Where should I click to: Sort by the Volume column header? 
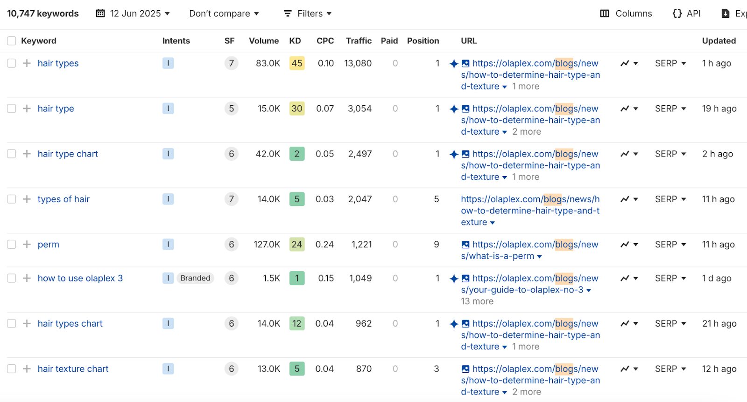coord(264,41)
